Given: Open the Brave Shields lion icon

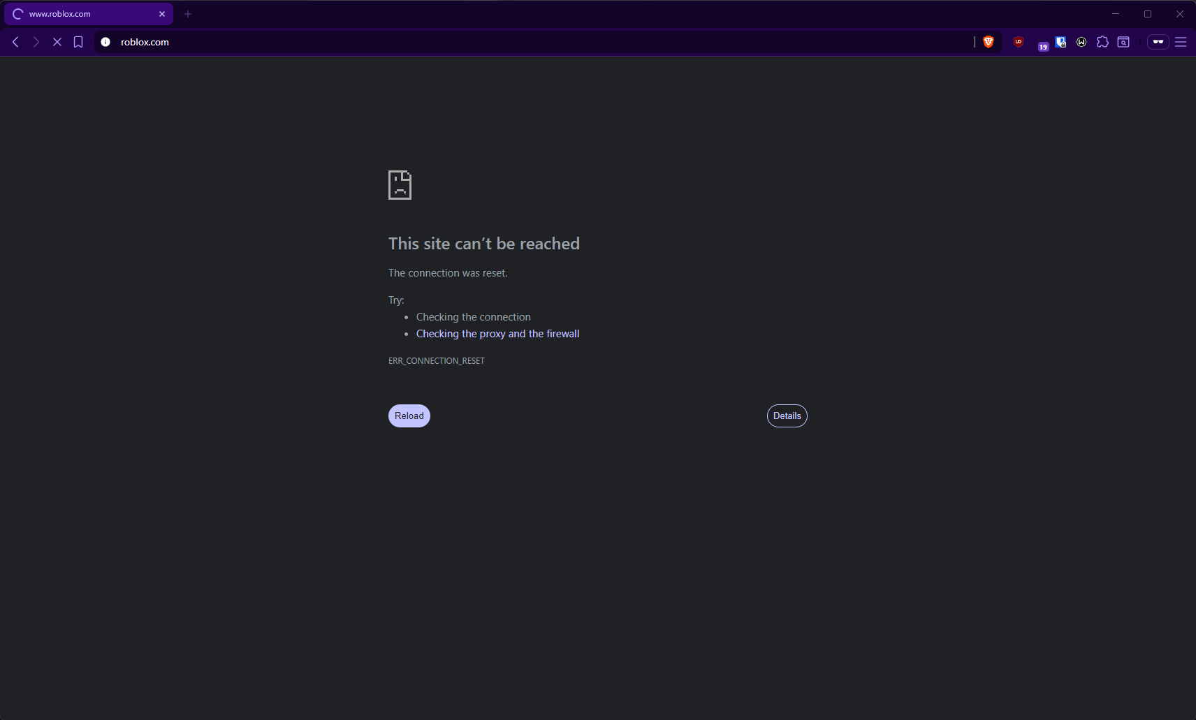Looking at the screenshot, I should tap(989, 42).
